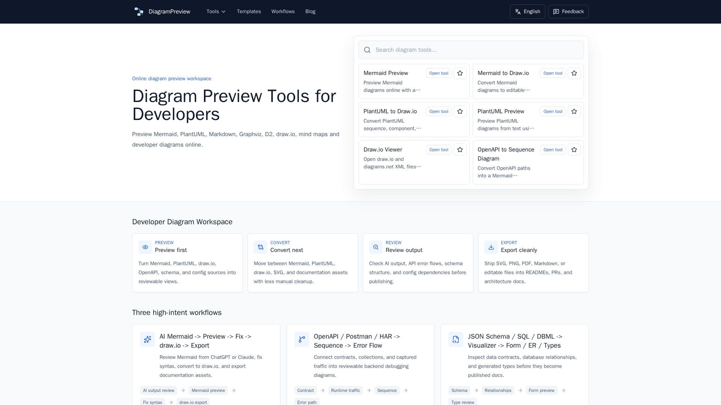Open tool for PlantUML to Draw.io
Image resolution: width=721 pixels, height=405 pixels.
[x=439, y=111]
